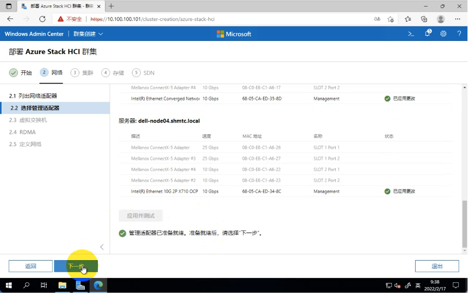Click the 应用并测试 button
Viewport: 468px width, 293px height.
[141, 215]
